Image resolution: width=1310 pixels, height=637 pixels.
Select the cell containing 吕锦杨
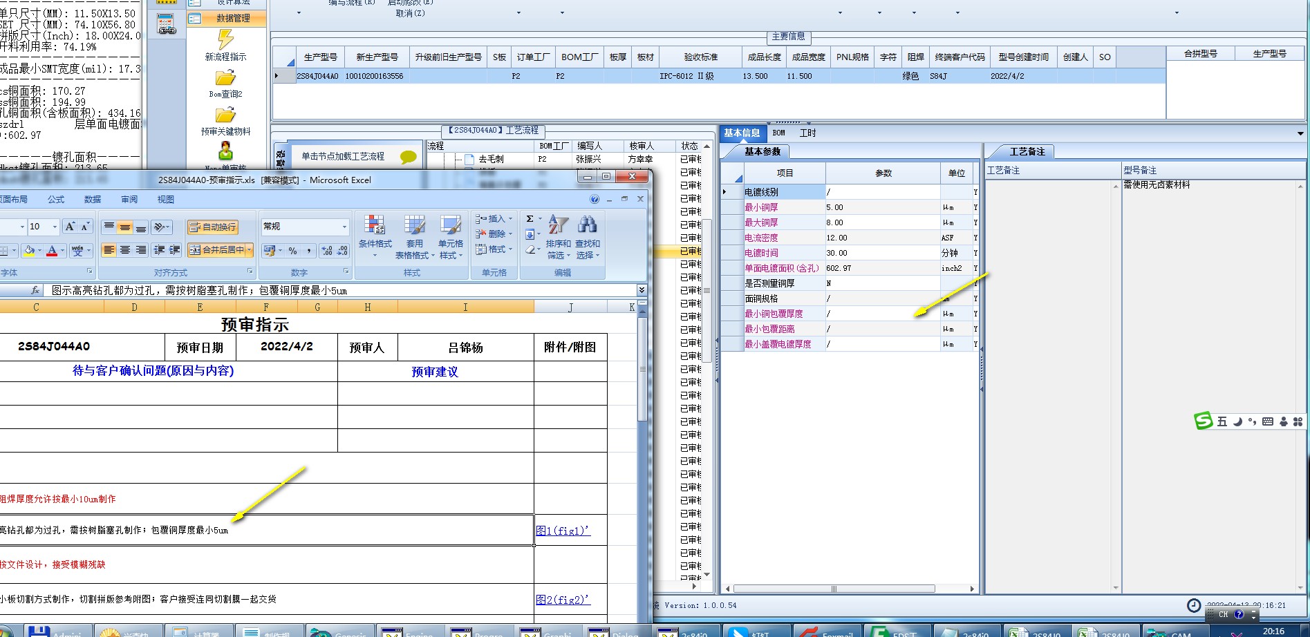click(466, 348)
